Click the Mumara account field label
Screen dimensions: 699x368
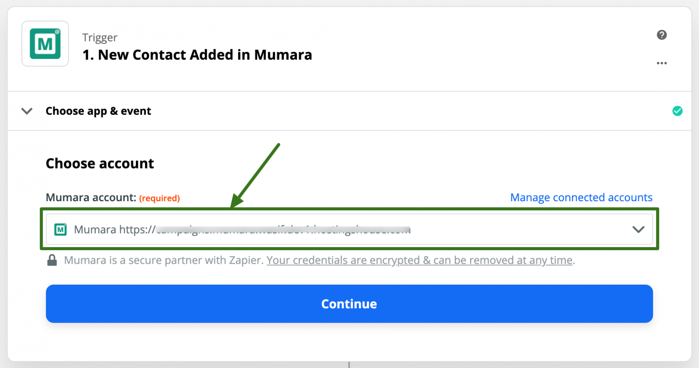91,197
